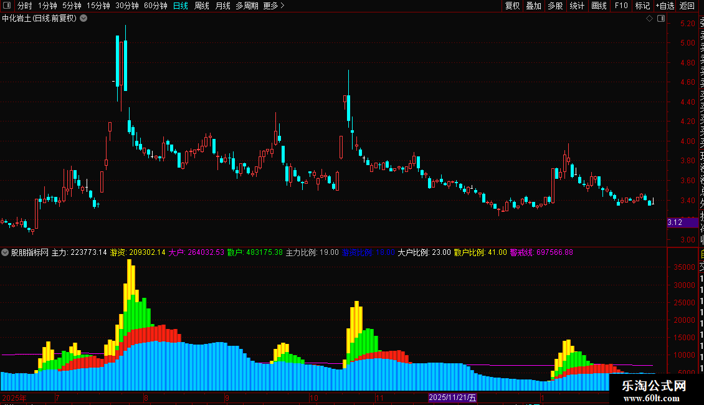Select the 15分钟 period
Viewport: 704px width, 405px height.
pyautogui.click(x=98, y=6)
